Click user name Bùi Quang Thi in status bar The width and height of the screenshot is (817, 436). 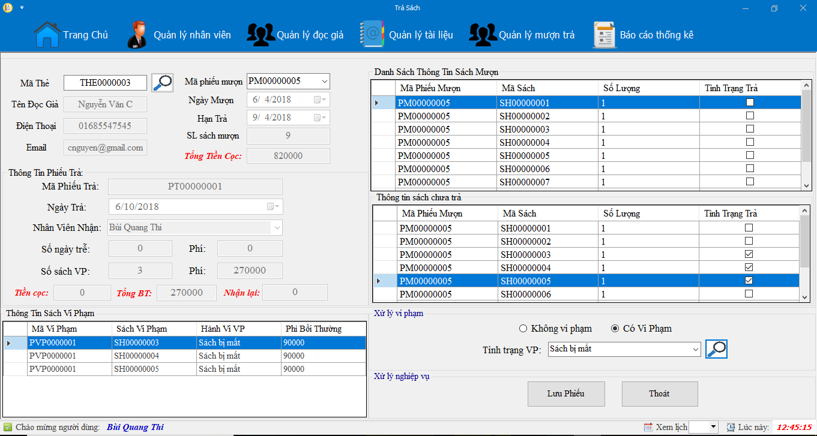pyautogui.click(x=135, y=427)
